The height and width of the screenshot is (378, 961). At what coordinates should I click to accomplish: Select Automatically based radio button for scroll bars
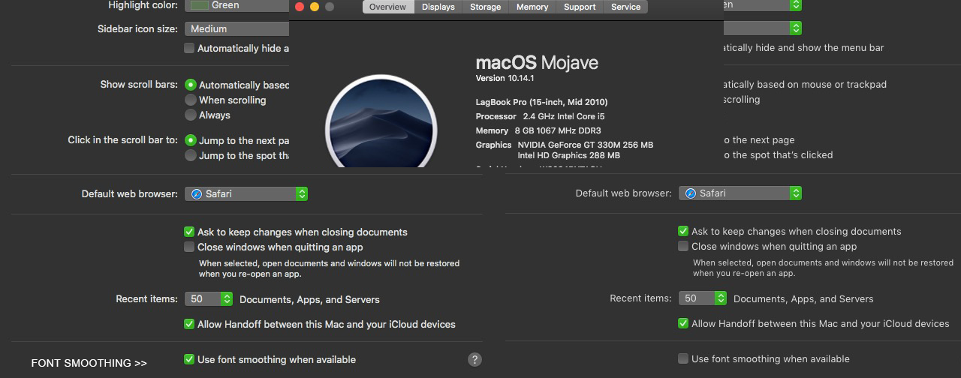191,85
